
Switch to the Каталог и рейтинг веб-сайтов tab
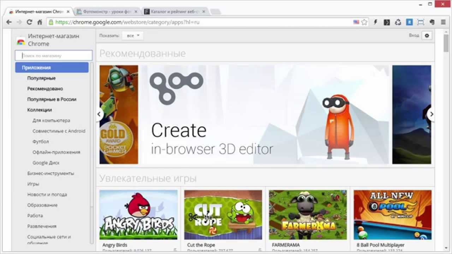click(x=175, y=12)
